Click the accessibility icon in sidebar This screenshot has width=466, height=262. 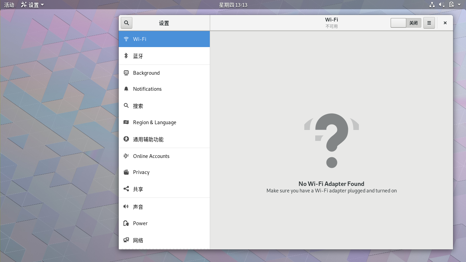(126, 139)
